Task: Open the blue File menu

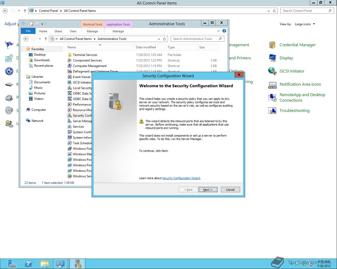Action: pyautogui.click(x=28, y=31)
